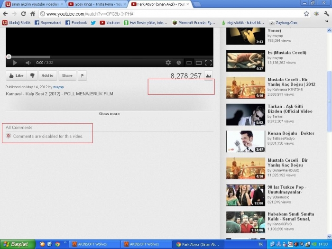Expand the description with Show more
Viewport: 332px width, 249px height.
point(109,114)
